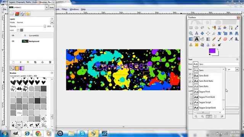Open the image selector dropdown for Untitled-1

coord(47,7)
